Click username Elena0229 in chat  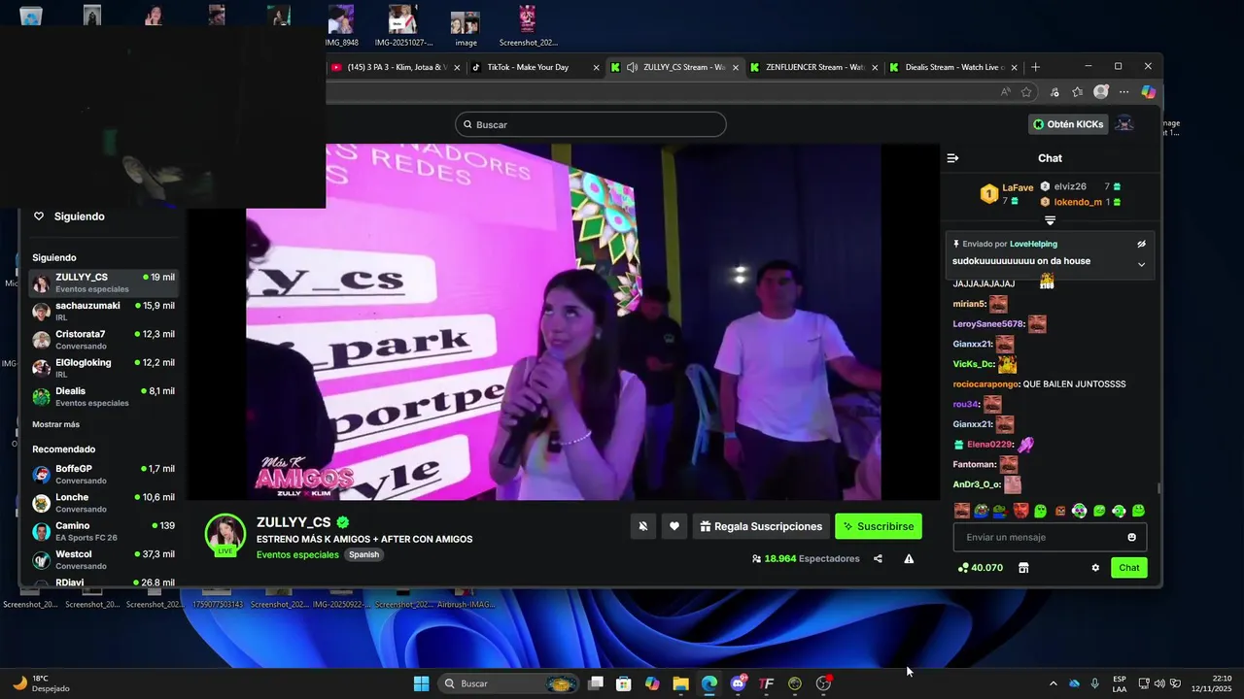[x=990, y=445]
